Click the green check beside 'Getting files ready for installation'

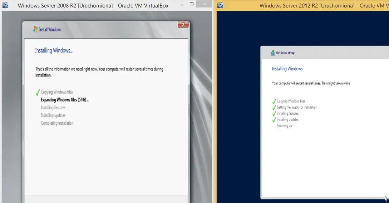click(x=274, y=108)
